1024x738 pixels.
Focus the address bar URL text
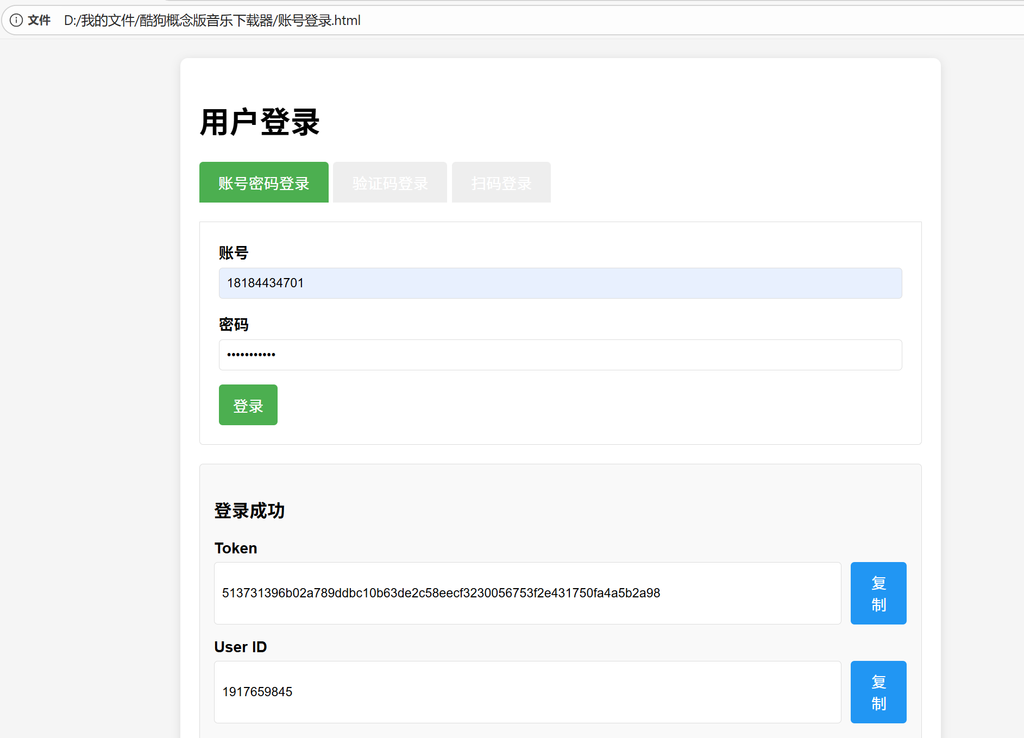[212, 21]
